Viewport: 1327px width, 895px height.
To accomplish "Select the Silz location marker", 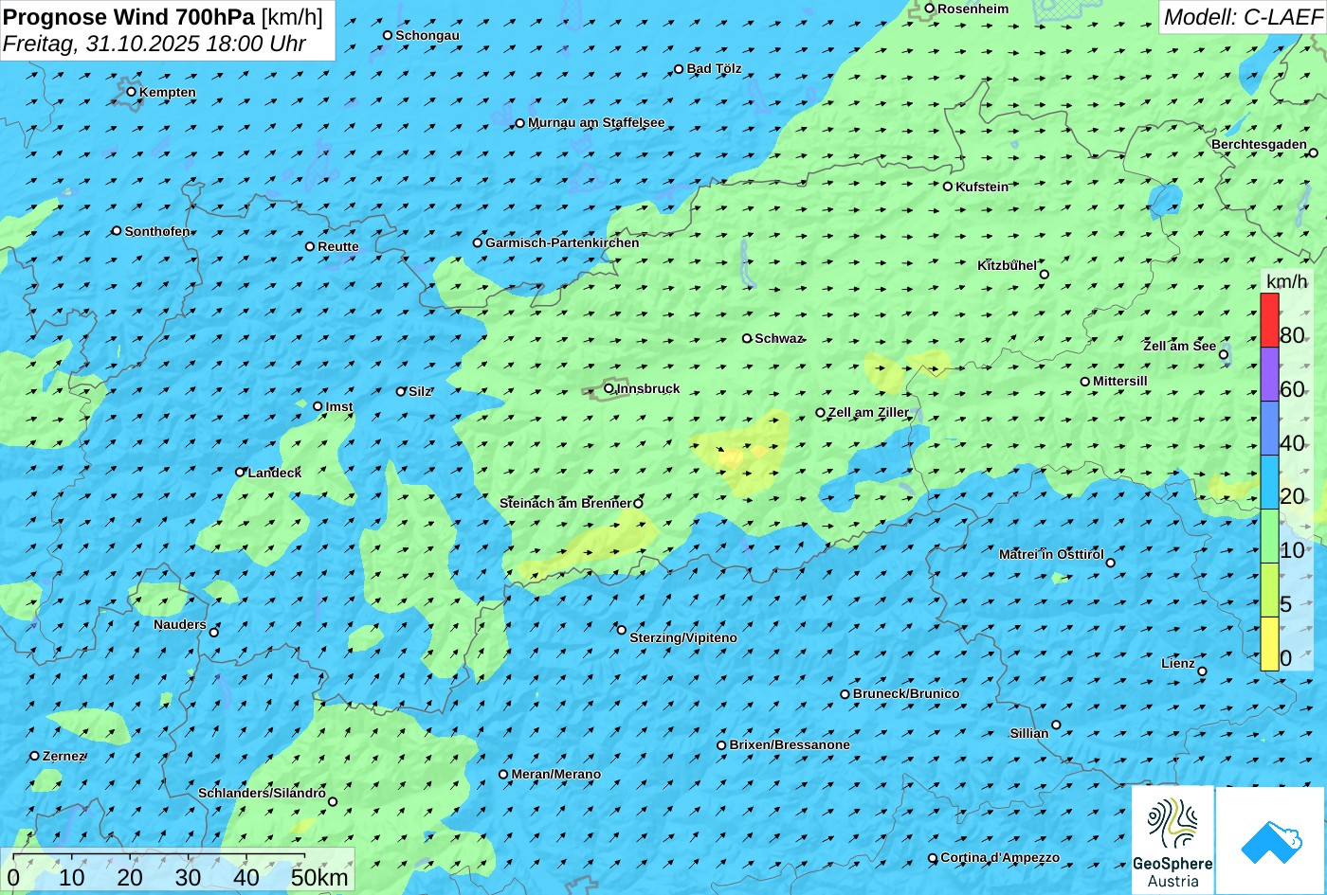I will (x=401, y=391).
